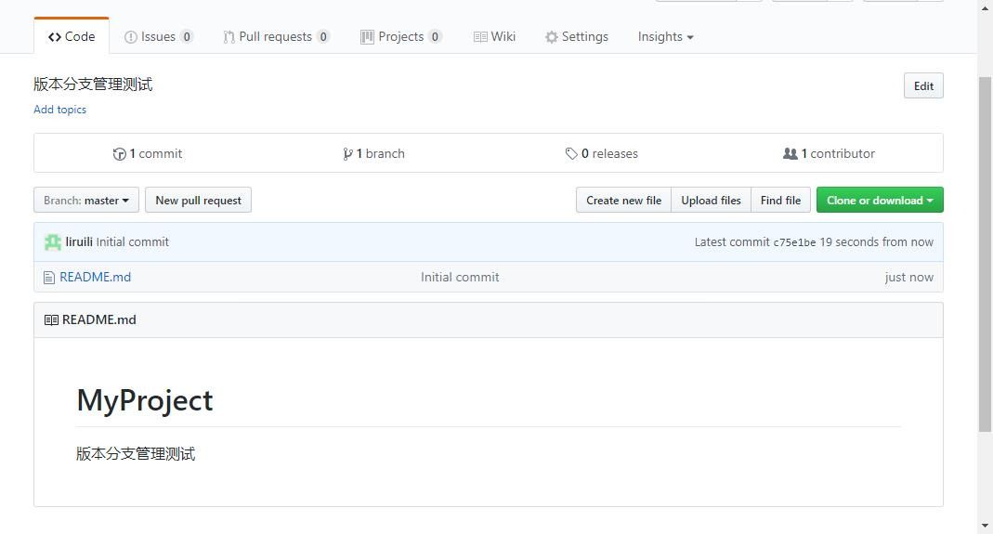The width and height of the screenshot is (993, 534).
Task: Open the 0 releases page
Action: click(x=602, y=153)
